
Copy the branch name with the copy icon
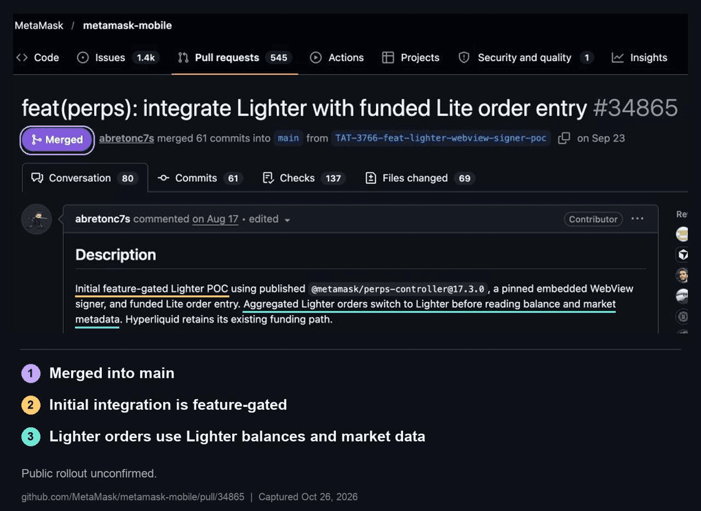pos(564,139)
